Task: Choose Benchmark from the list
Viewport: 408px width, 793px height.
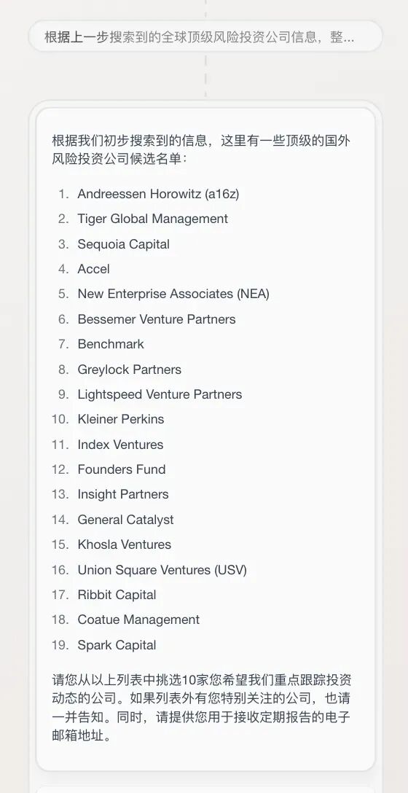Action: coord(111,344)
